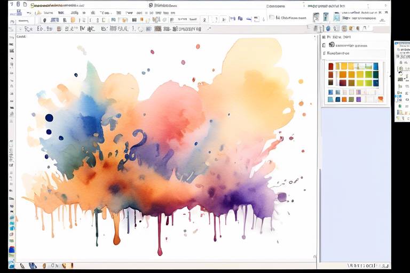Pick the crimson maroon swatch in the palette
The image size is (410, 273).
[343, 83]
